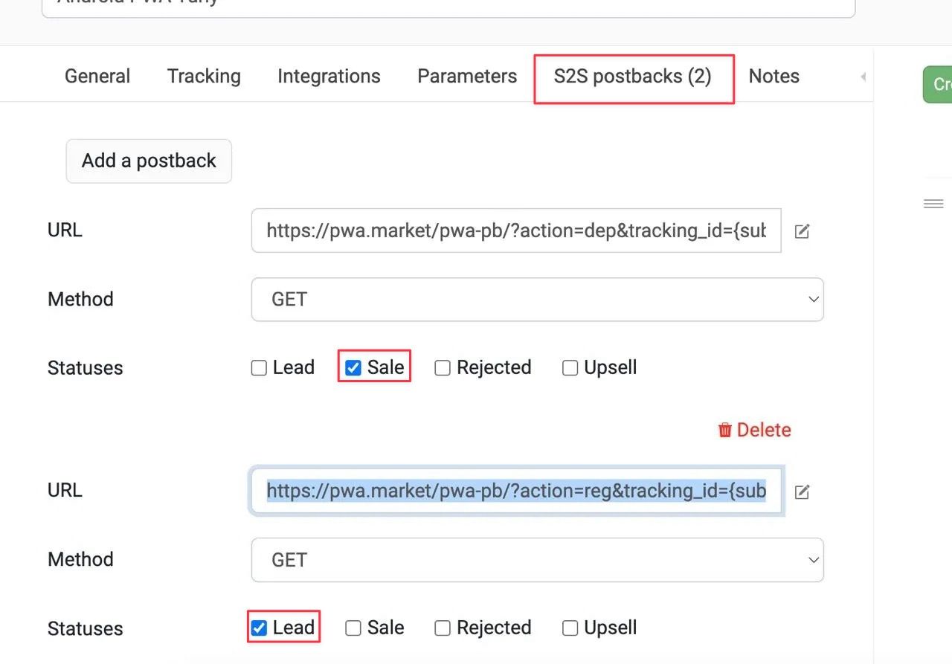Check Lead status on the first postback
This screenshot has height=664, width=952.
point(259,368)
